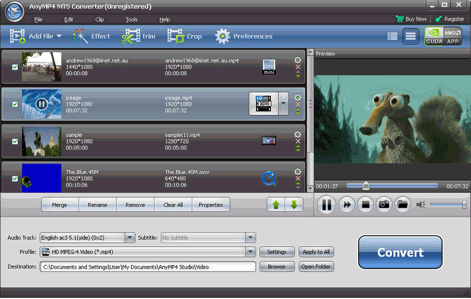Take a snapshot of the preview

pyautogui.click(x=384, y=204)
